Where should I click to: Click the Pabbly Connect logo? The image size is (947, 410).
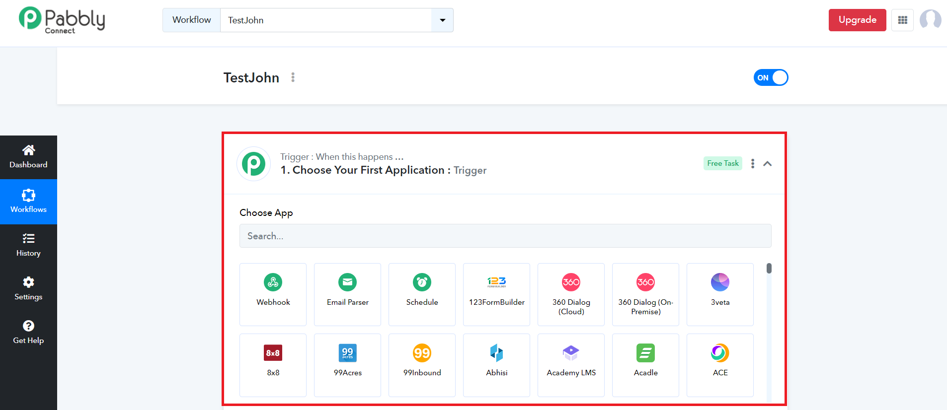click(x=62, y=20)
